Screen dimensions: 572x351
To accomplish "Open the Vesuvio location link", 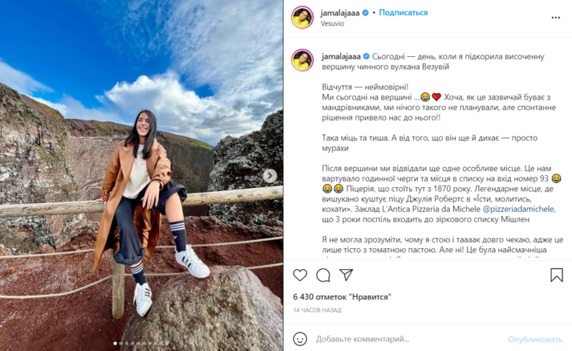I will point(332,23).
